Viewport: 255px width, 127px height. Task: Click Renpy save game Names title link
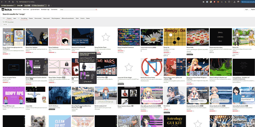pos(9,77)
